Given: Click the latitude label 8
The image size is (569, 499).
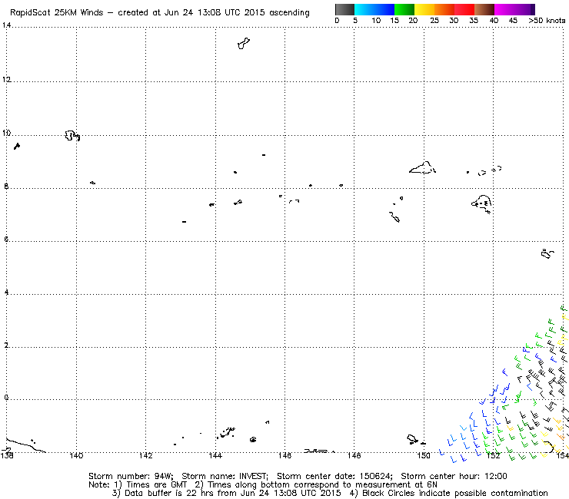Looking at the screenshot, I should pyautogui.click(x=6, y=187).
